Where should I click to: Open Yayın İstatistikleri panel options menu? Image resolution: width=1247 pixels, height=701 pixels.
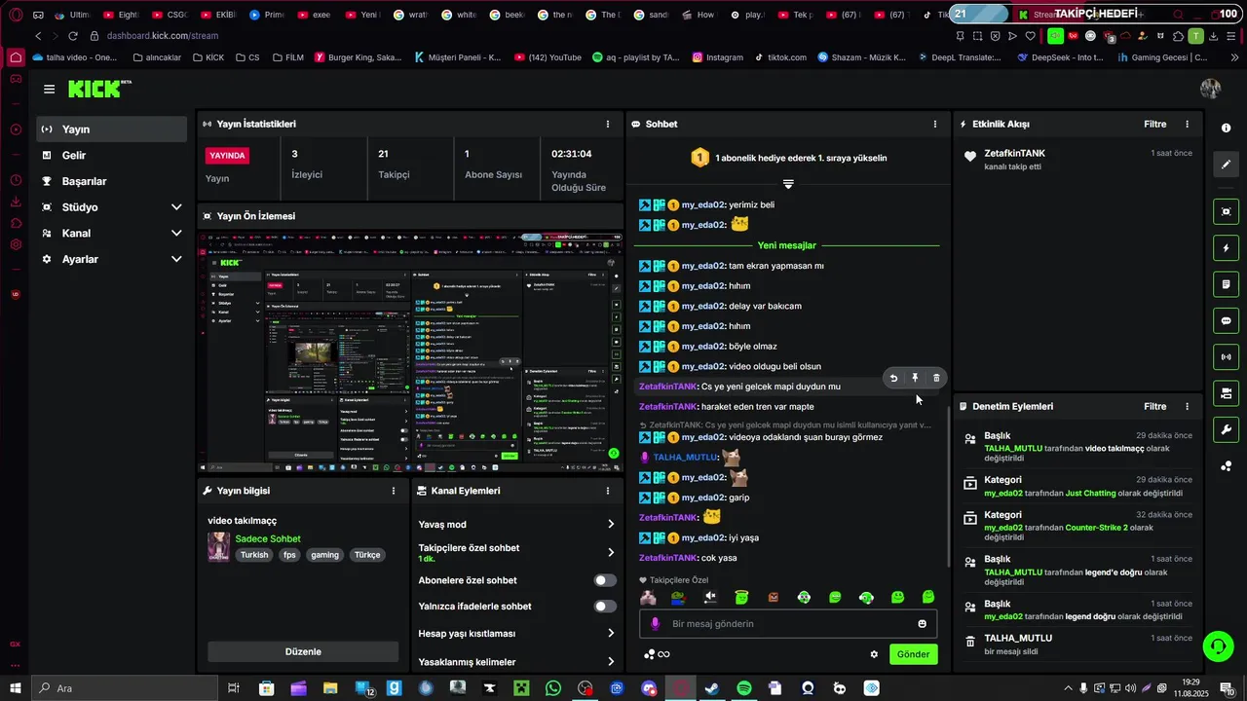pyautogui.click(x=608, y=124)
